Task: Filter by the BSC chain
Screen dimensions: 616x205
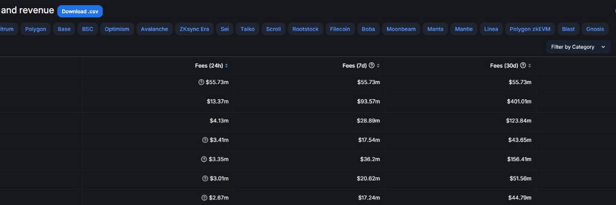Action: 88,29
